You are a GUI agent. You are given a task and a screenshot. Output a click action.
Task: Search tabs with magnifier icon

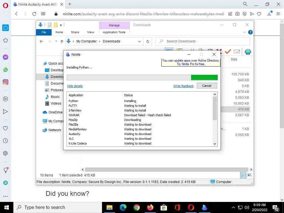pyautogui.click(x=245, y=4)
